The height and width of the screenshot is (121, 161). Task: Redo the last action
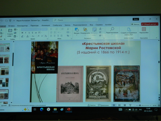[x=6, y=21]
